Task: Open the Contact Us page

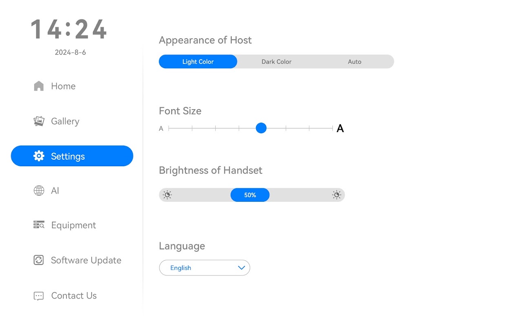Action: (x=74, y=296)
